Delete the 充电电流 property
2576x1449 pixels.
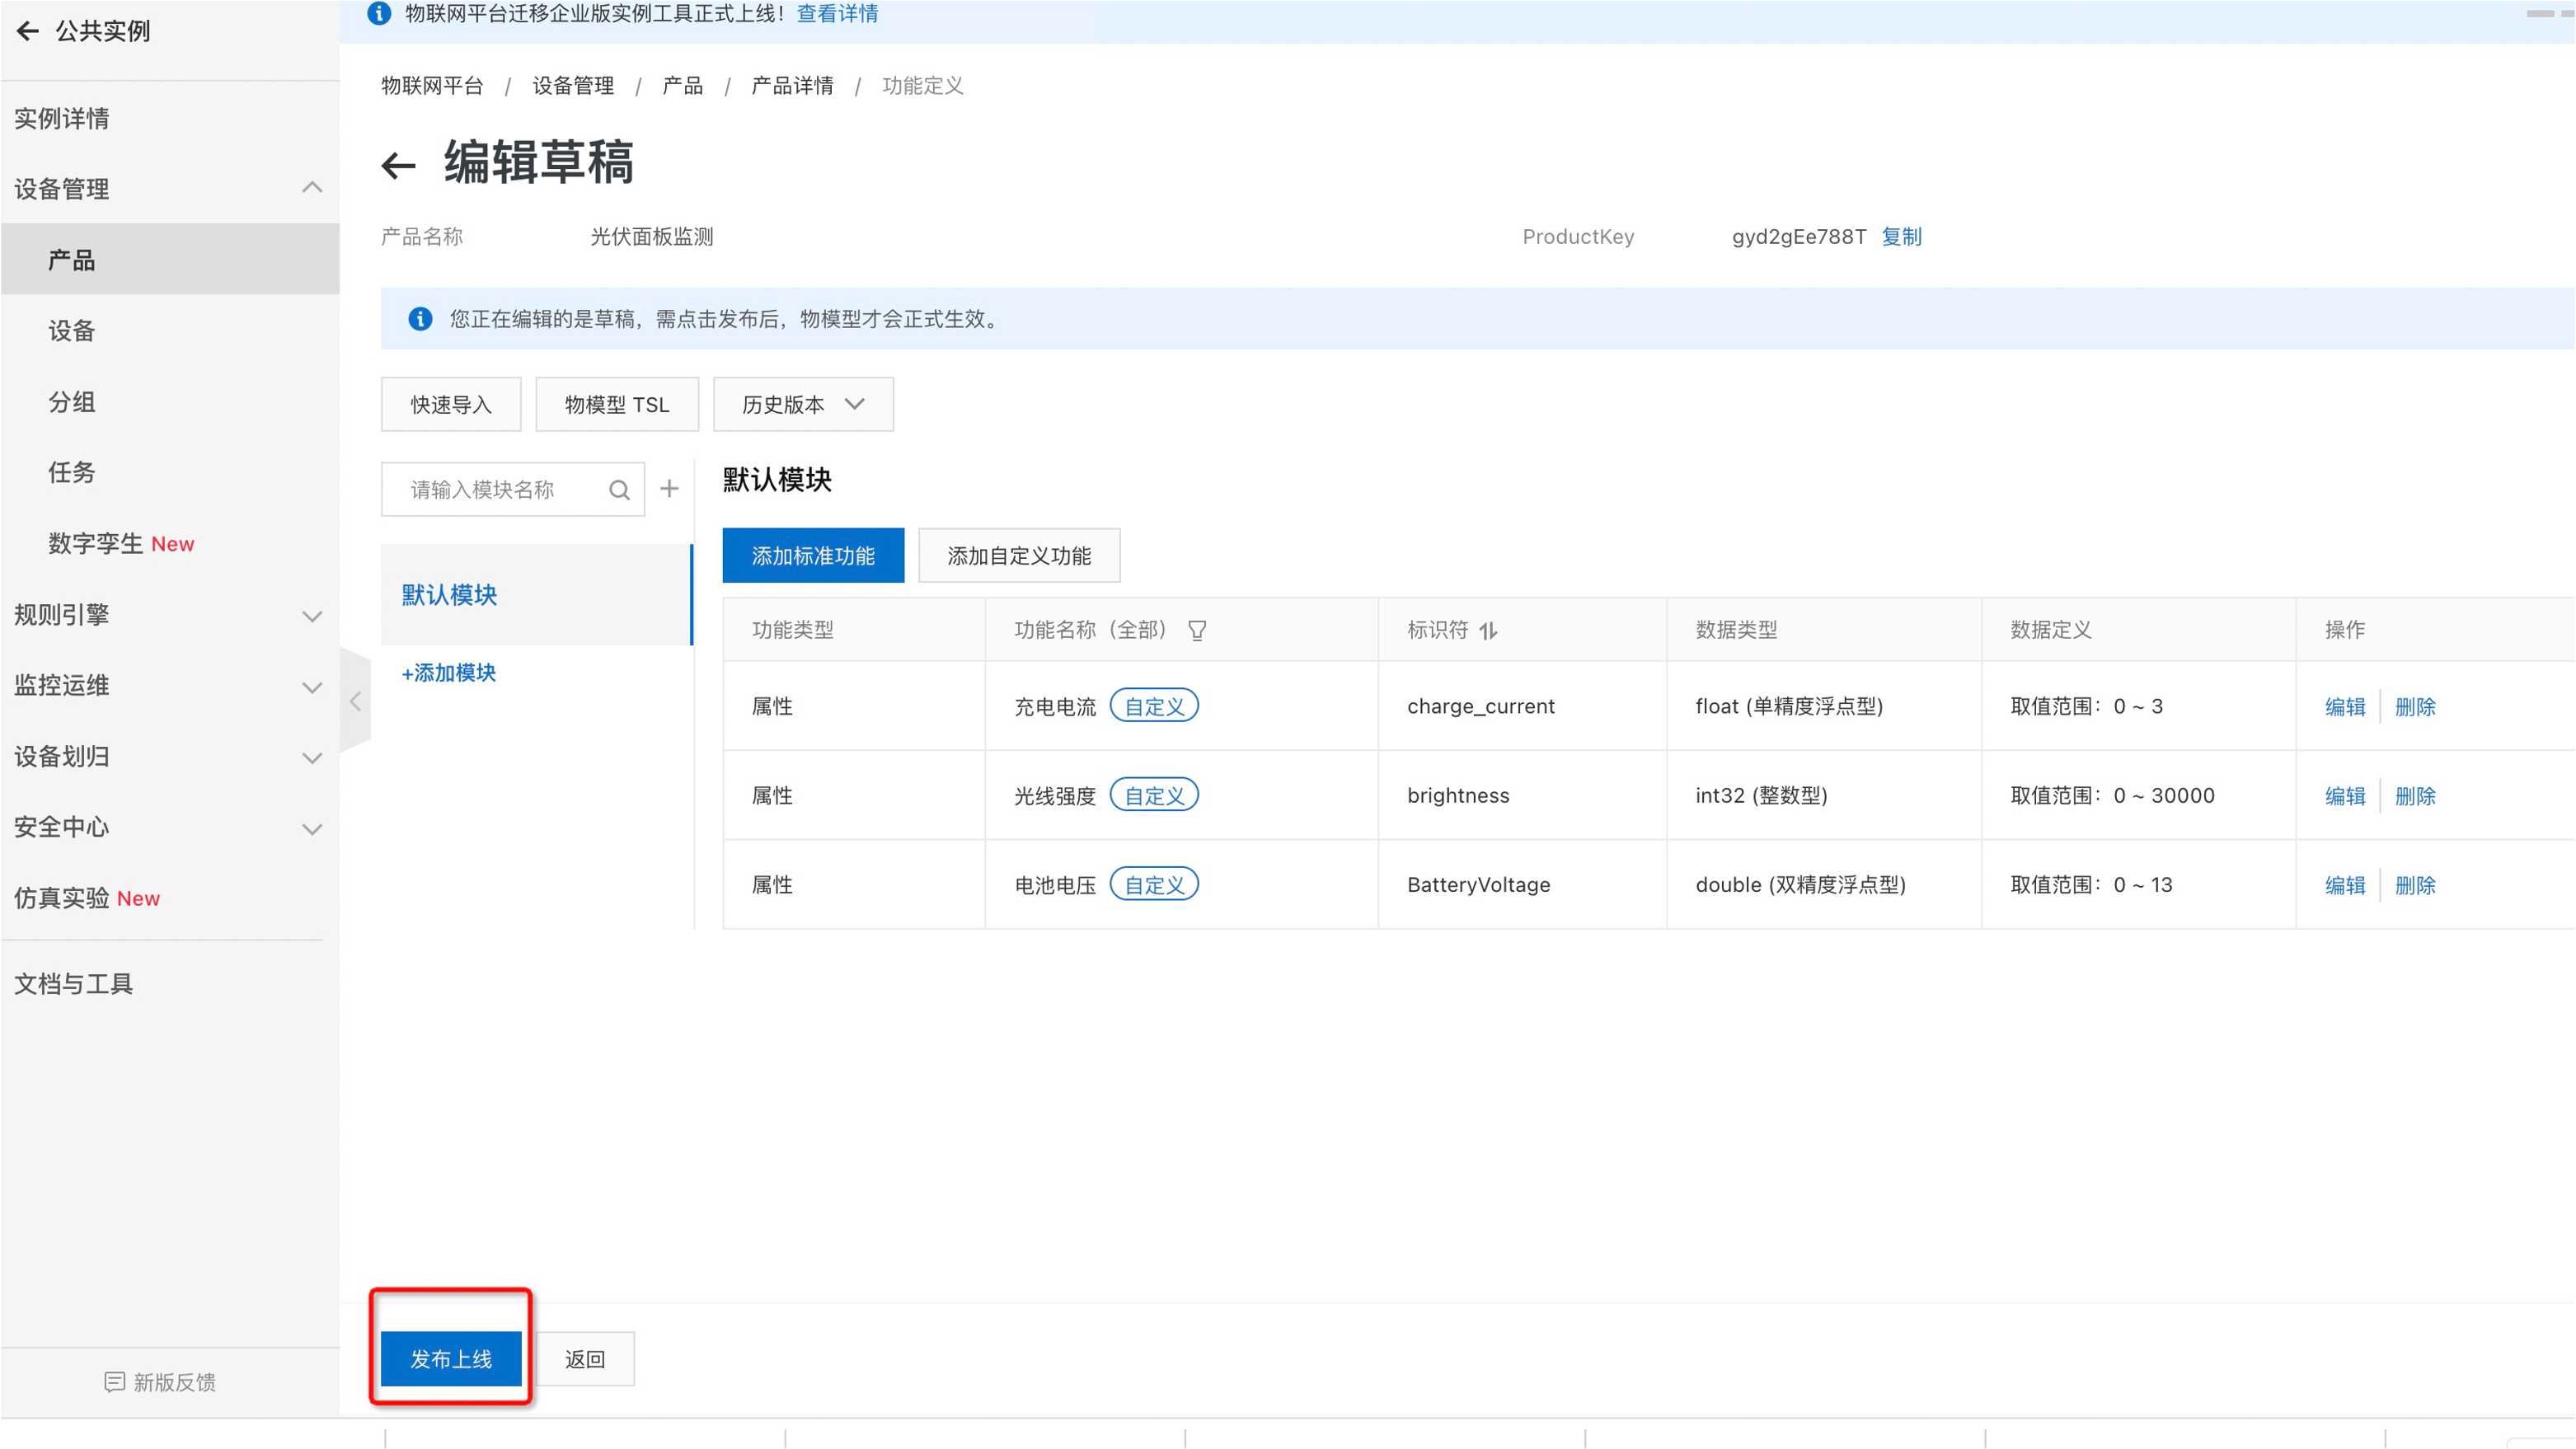point(2415,706)
